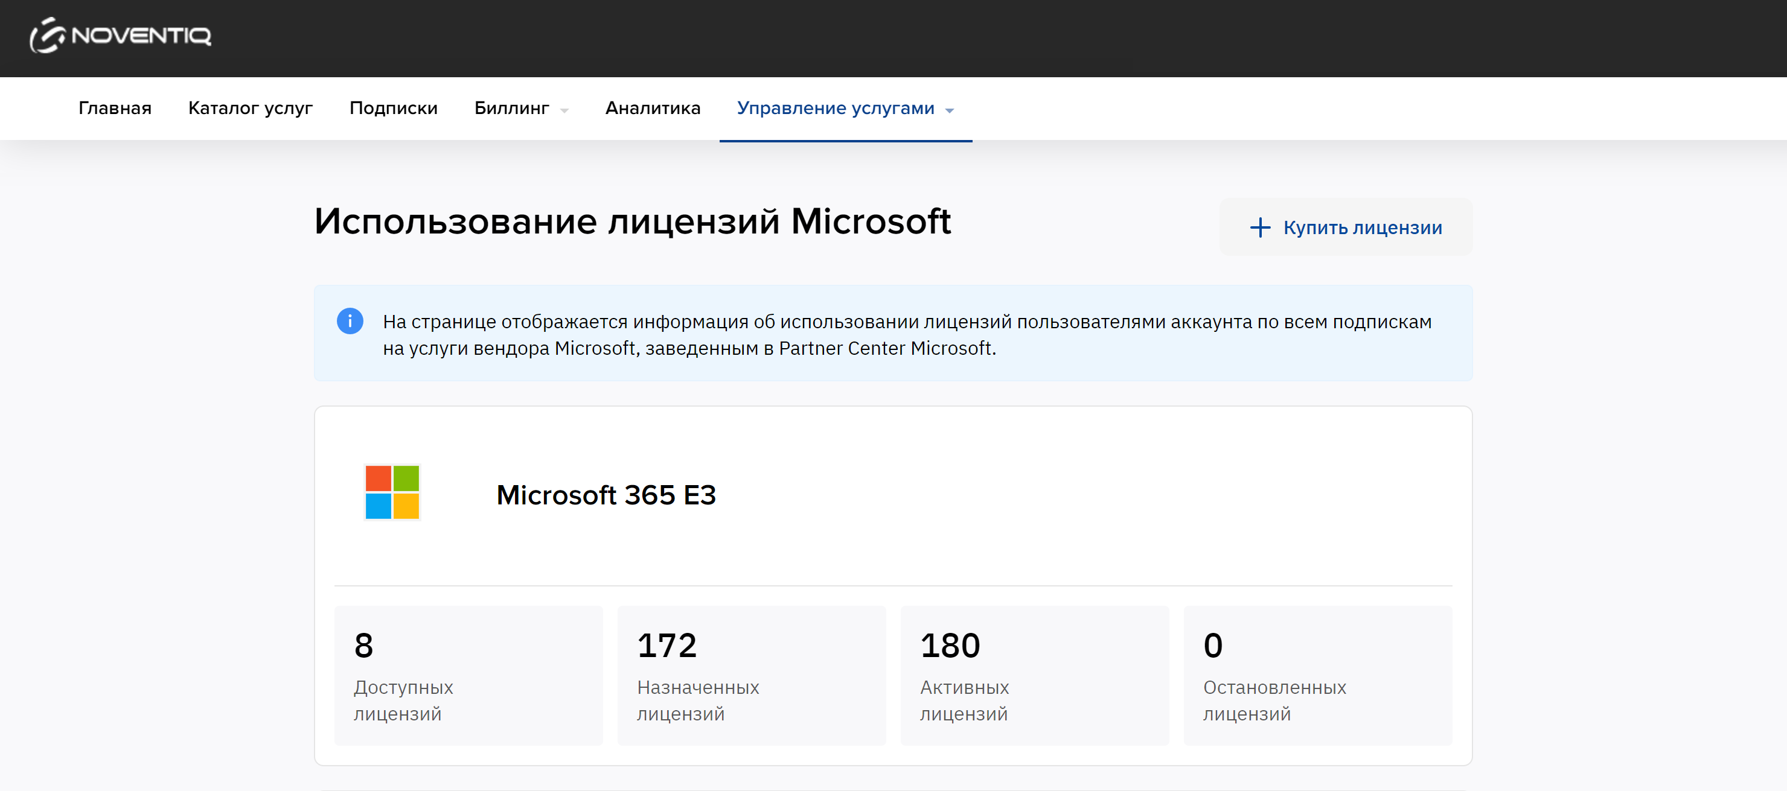
Task: Select the Биллинг menu
Action: click(x=512, y=108)
